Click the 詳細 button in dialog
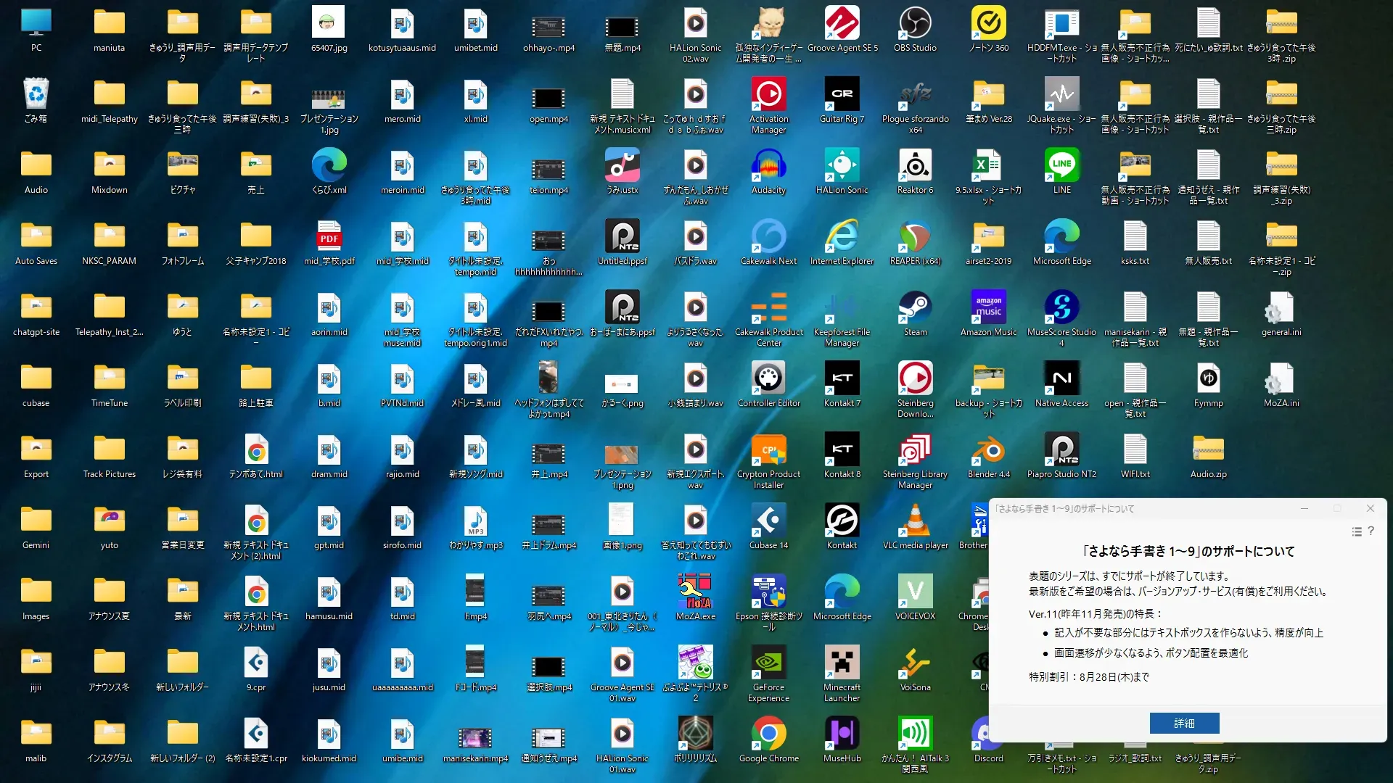 (1184, 723)
